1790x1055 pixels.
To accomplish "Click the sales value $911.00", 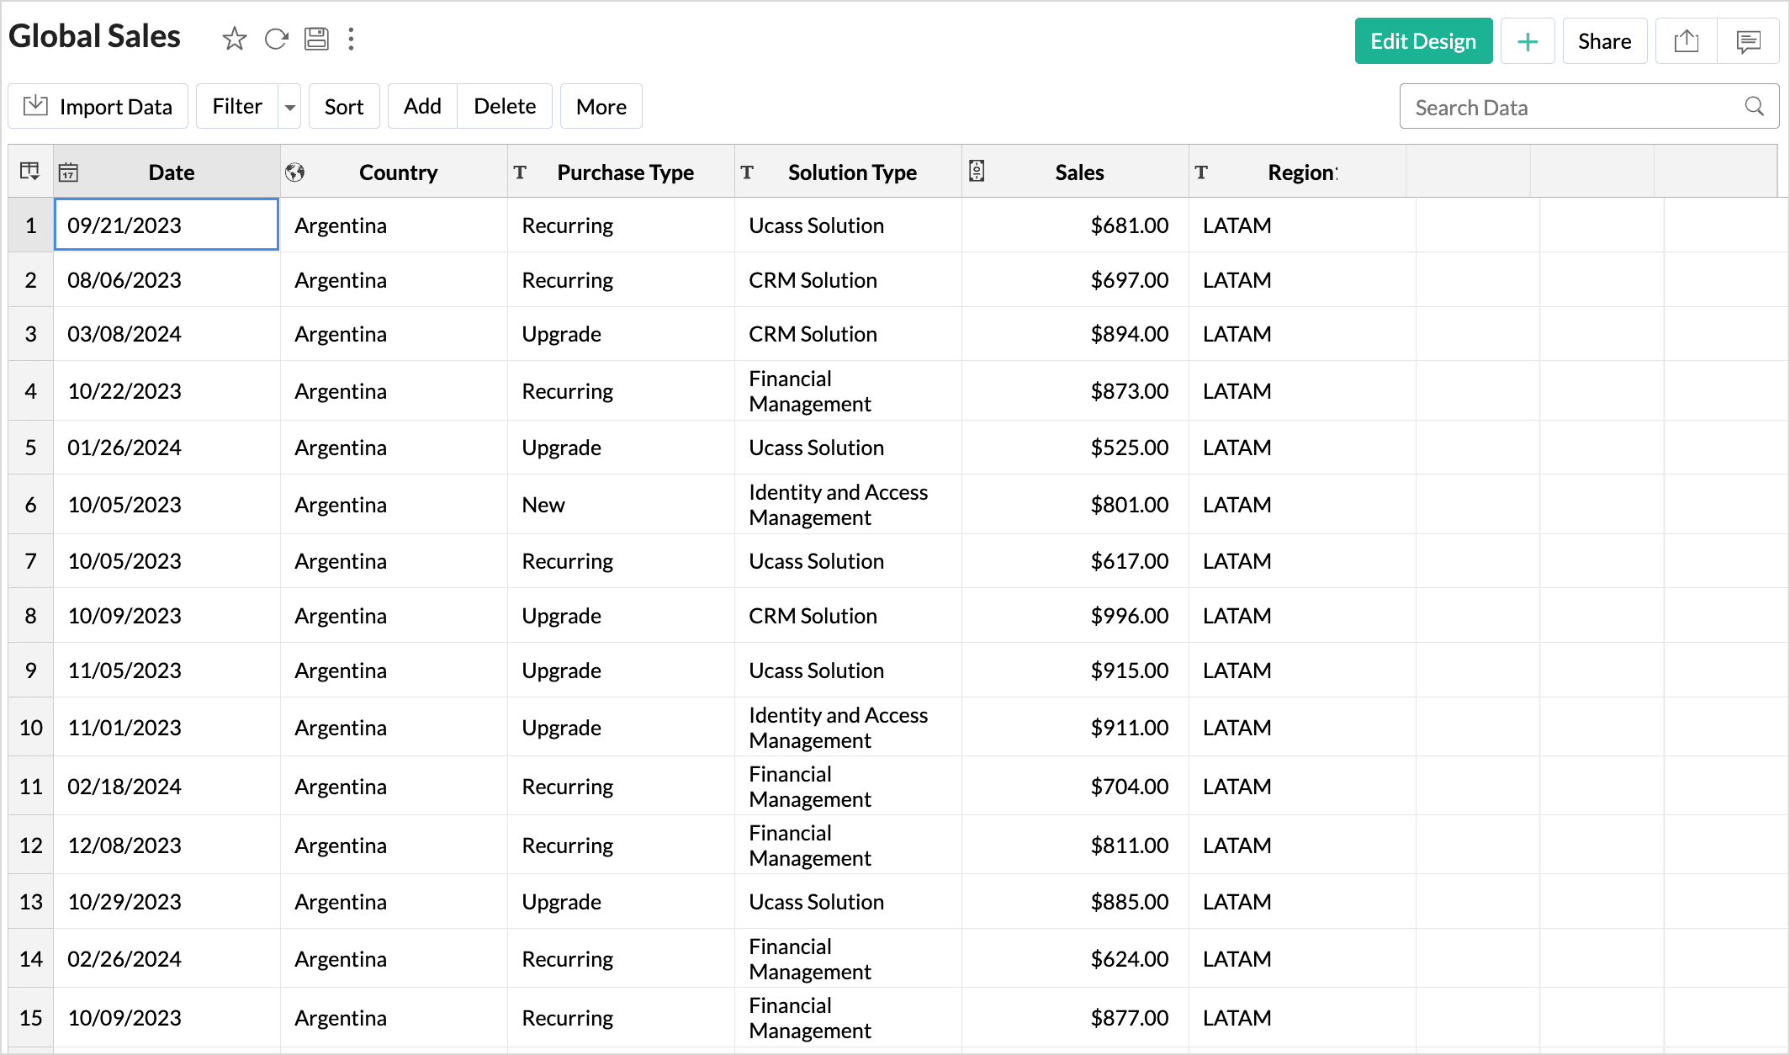I will (1129, 728).
